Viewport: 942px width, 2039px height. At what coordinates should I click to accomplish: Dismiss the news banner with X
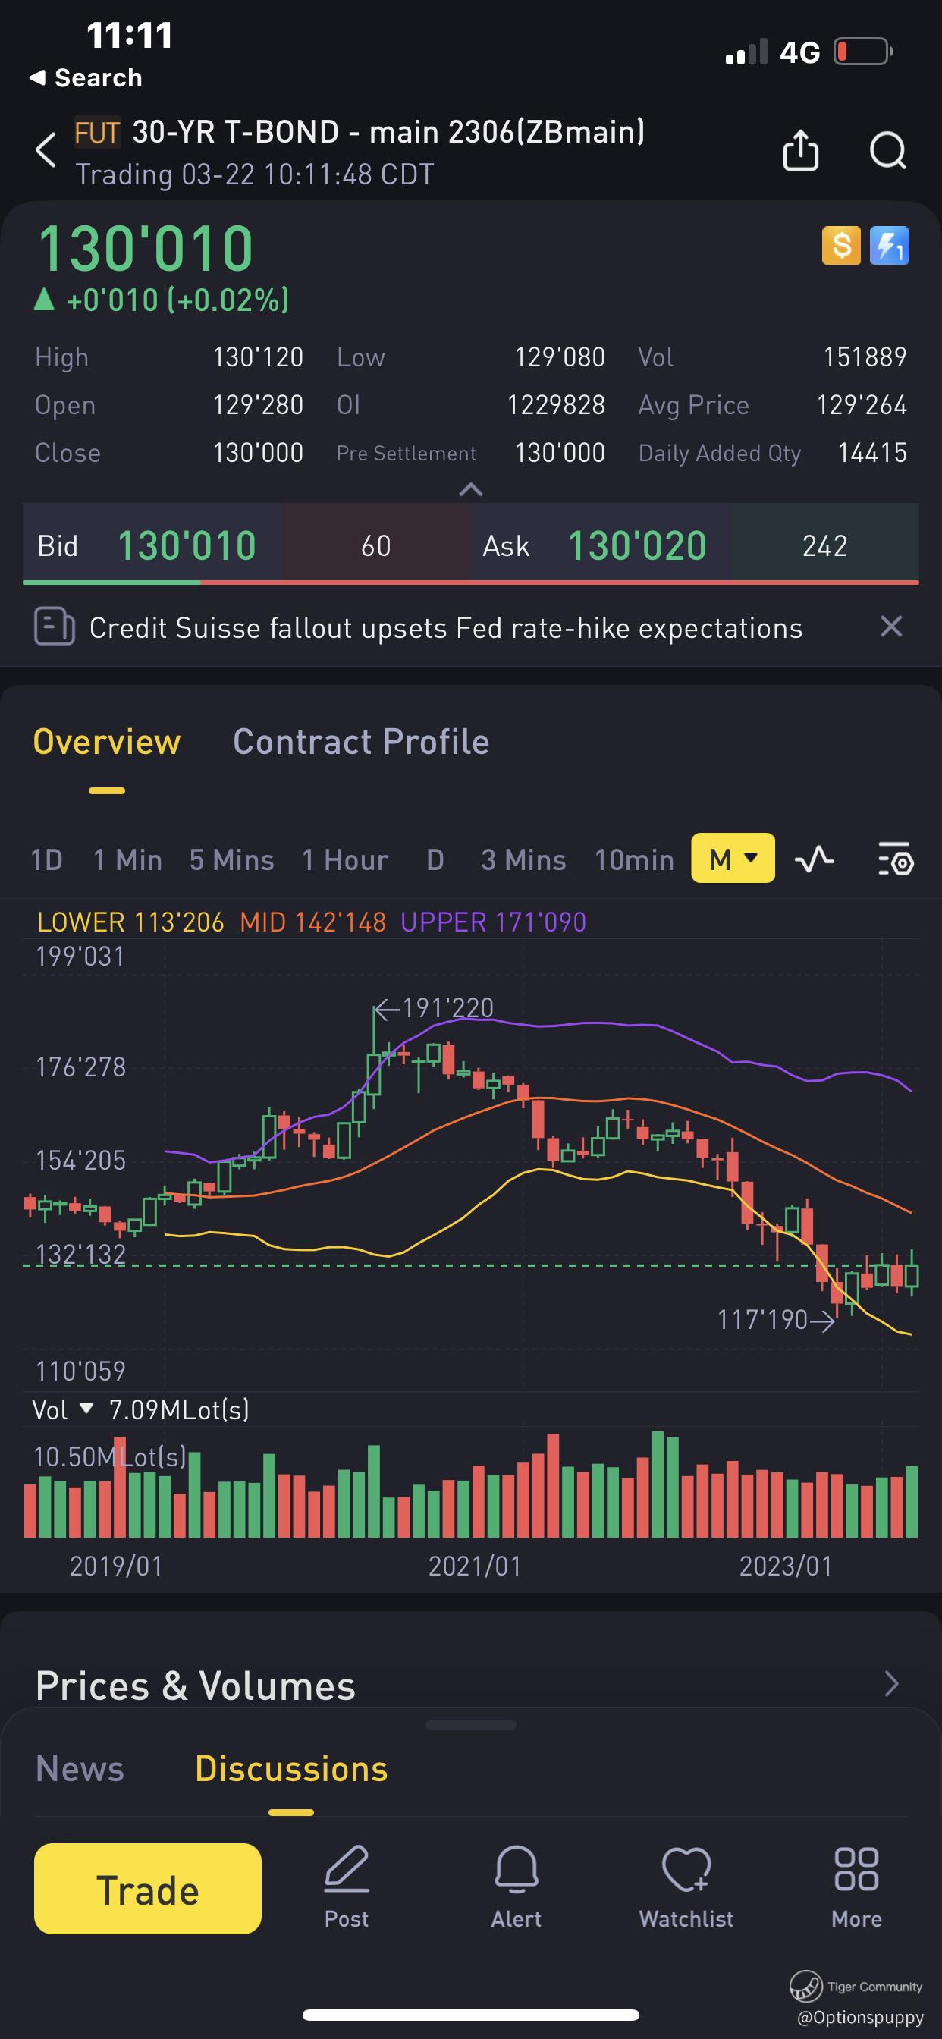[890, 627]
